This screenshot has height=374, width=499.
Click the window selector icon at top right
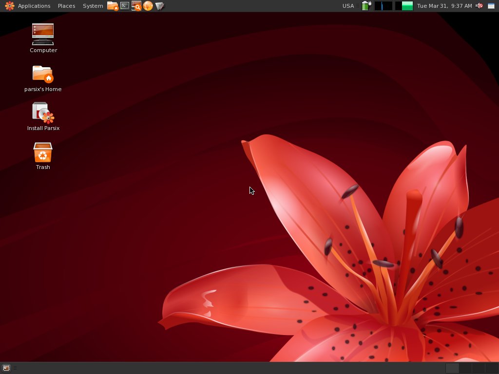(x=491, y=6)
